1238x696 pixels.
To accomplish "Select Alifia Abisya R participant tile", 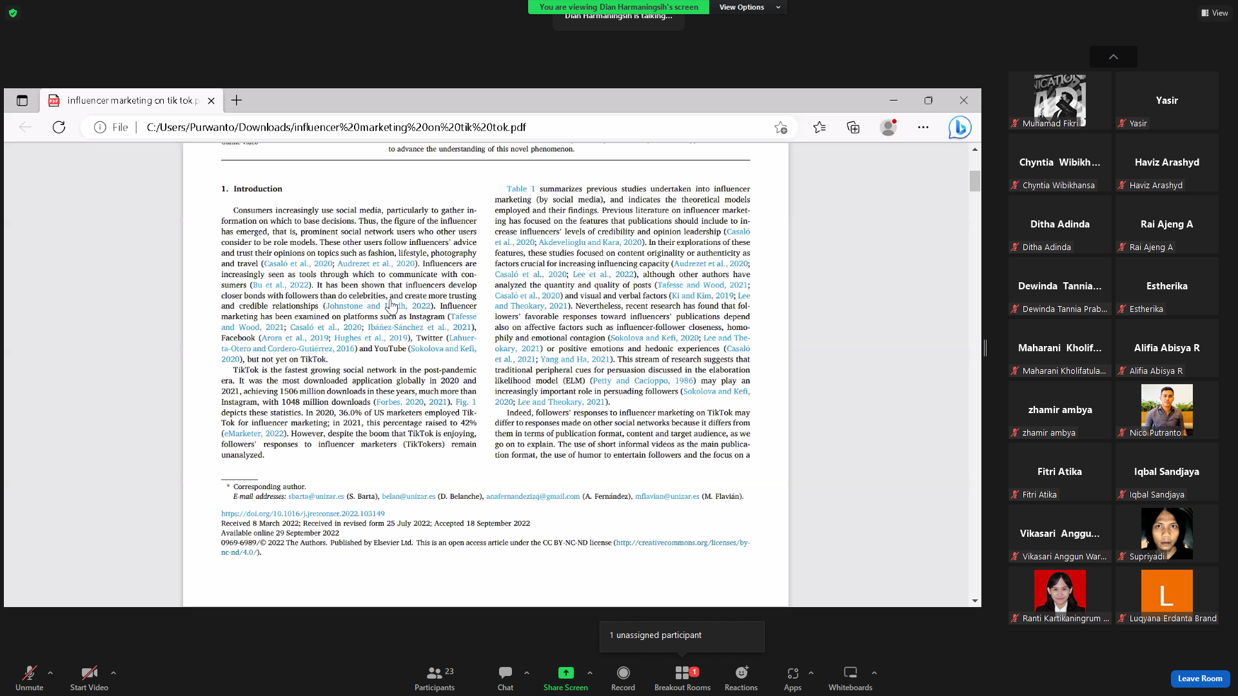I will pos(1166,349).
